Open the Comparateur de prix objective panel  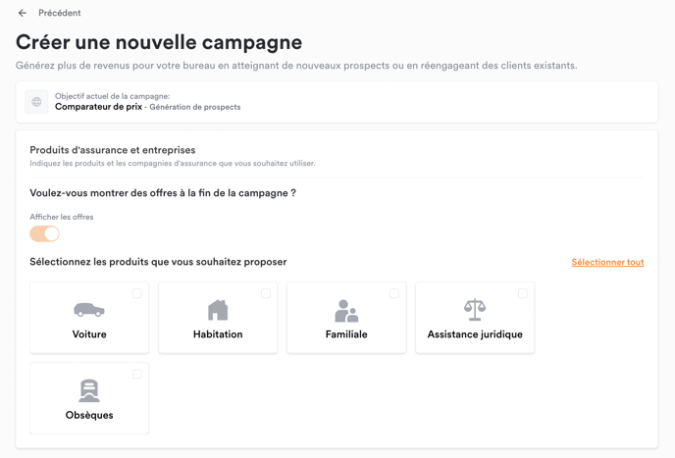click(x=337, y=102)
